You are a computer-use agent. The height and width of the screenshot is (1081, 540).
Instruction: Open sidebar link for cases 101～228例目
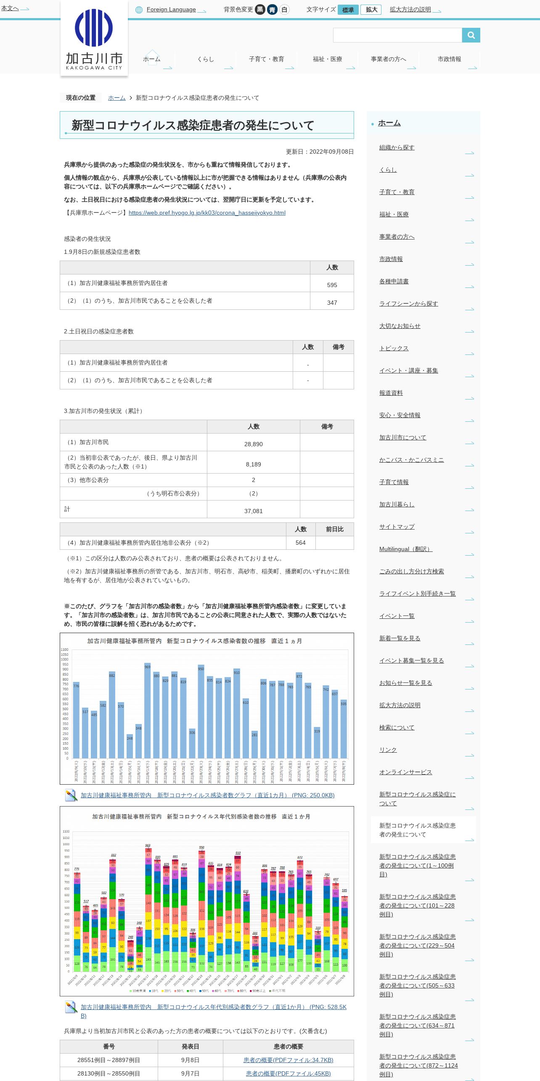pos(417,905)
